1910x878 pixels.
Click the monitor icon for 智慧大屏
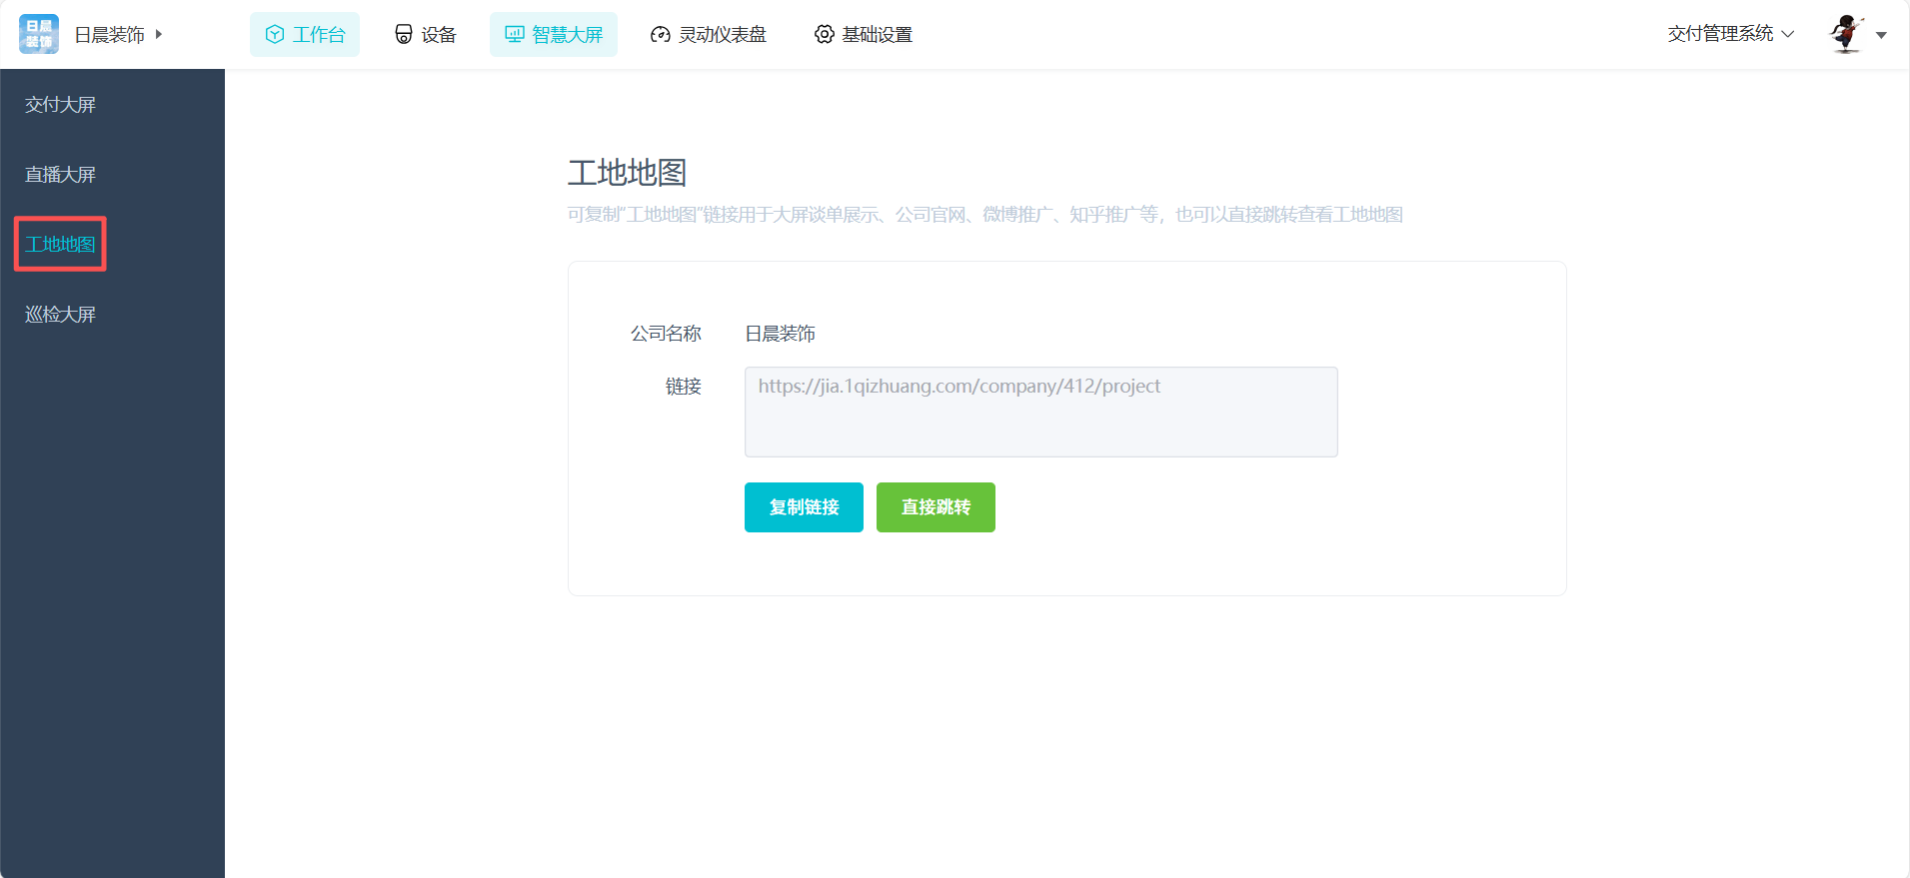pyautogui.click(x=515, y=35)
